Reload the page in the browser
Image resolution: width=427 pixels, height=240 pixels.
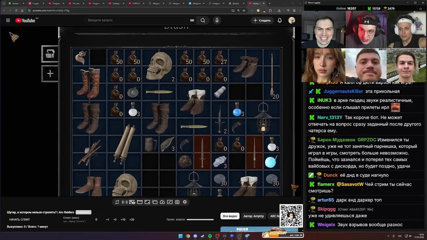click(16, 10)
